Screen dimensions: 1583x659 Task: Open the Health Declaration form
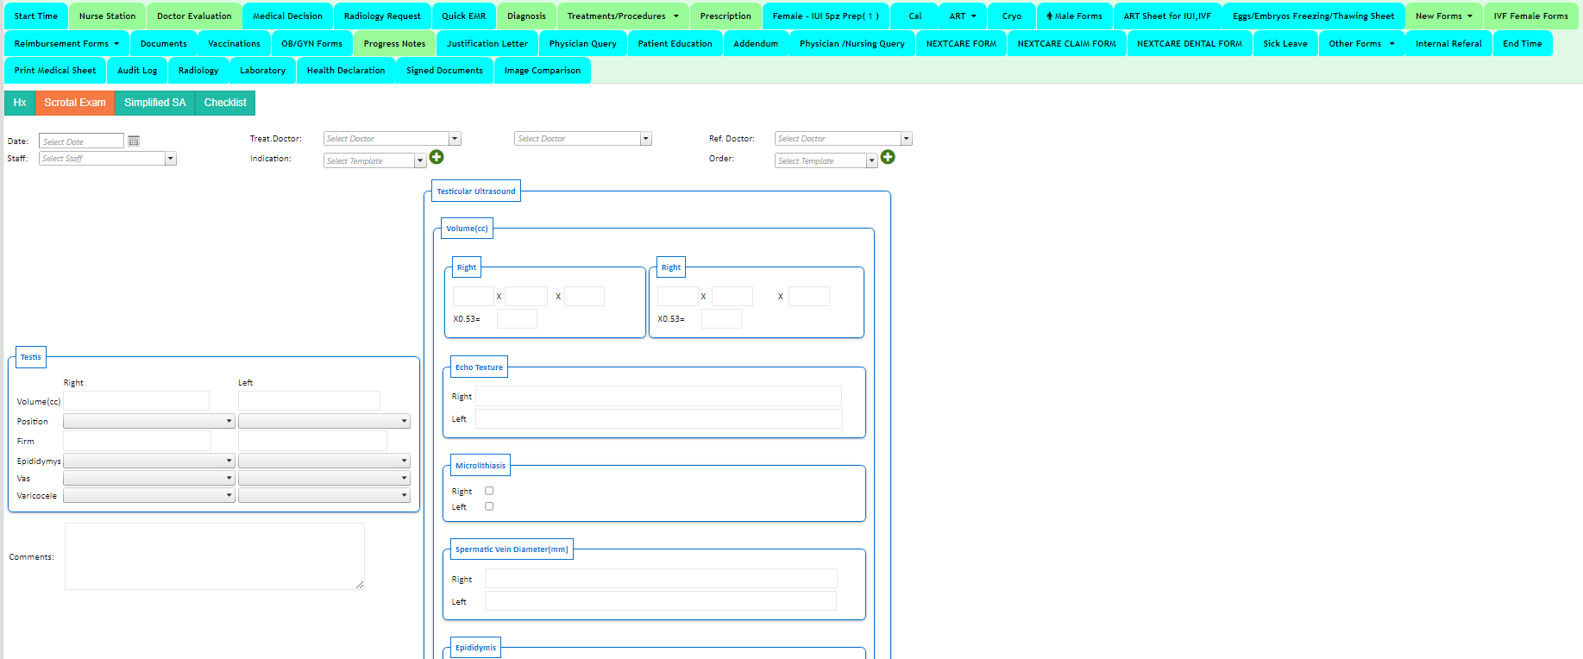pos(346,71)
